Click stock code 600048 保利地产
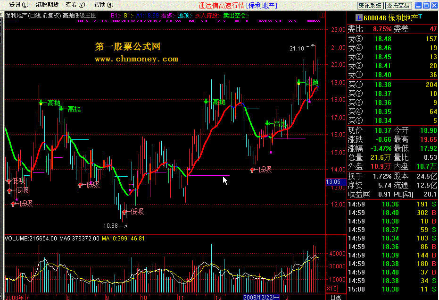439x300 pixels. click(390, 18)
